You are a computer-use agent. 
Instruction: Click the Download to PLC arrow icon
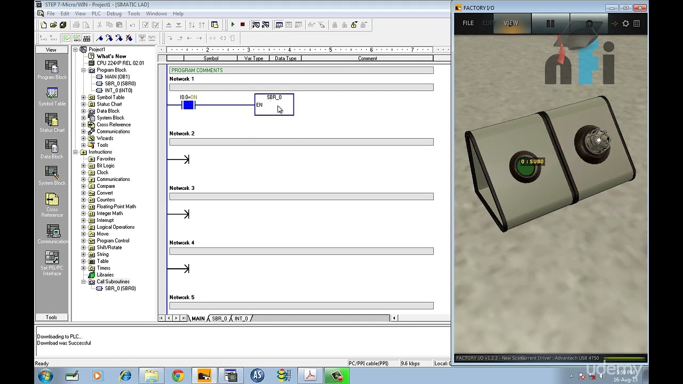point(179,25)
